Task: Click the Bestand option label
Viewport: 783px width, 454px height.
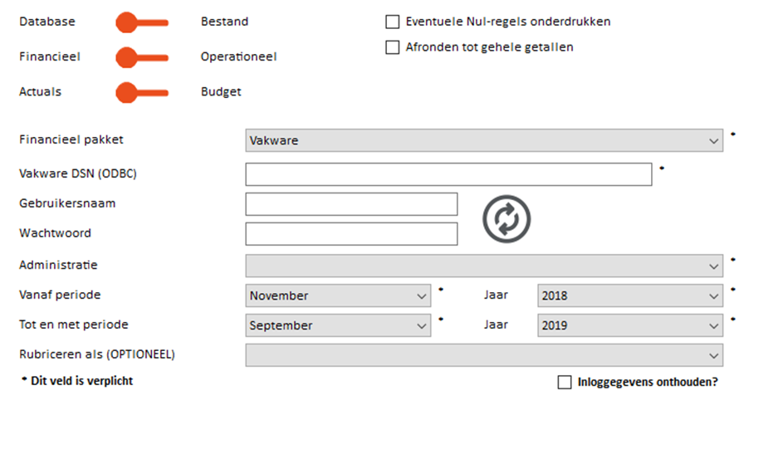Action: point(224,22)
